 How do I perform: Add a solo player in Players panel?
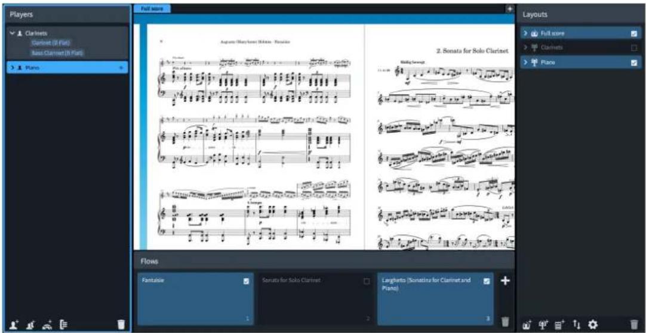click(14, 324)
